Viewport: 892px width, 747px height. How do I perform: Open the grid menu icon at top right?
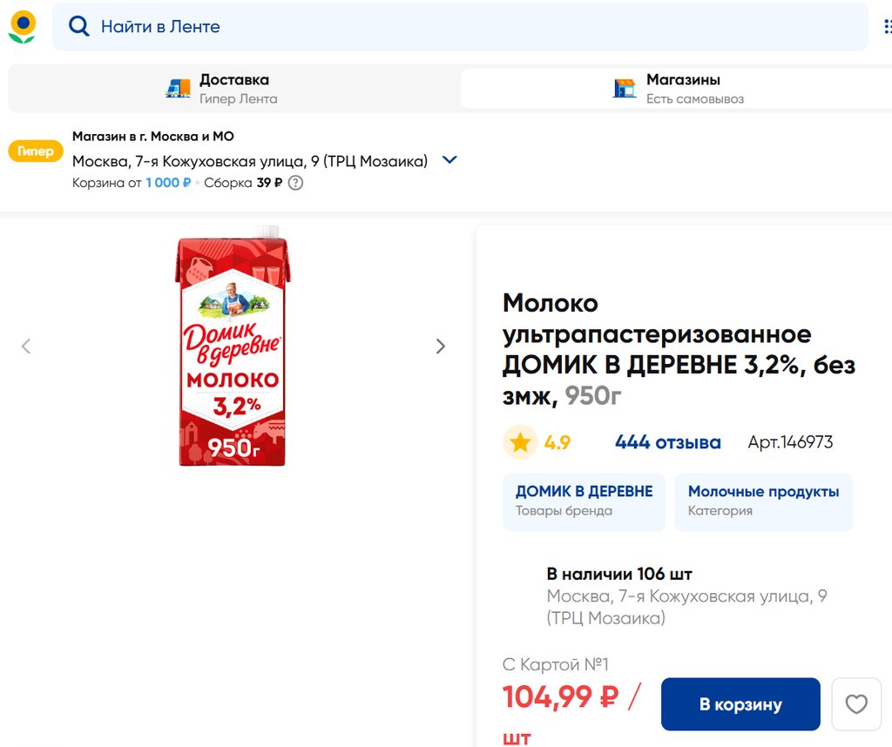point(887,27)
